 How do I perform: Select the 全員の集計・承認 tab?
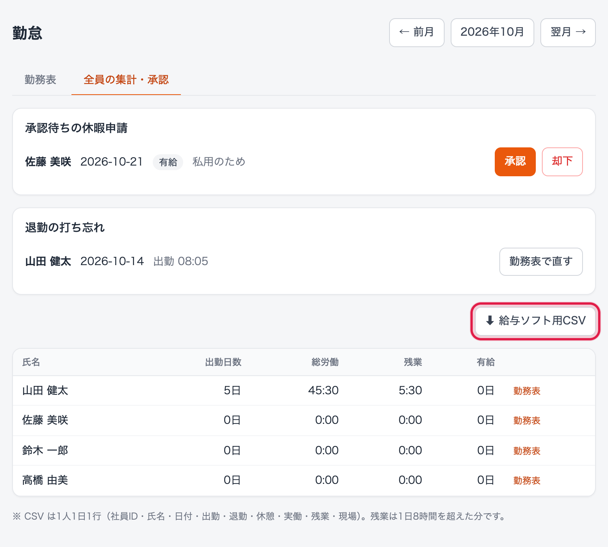(126, 80)
